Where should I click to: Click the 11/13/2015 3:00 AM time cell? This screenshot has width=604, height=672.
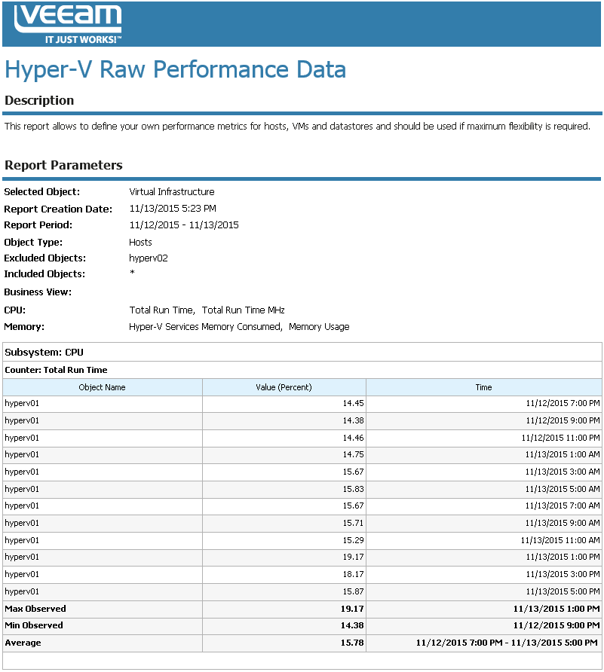pyautogui.click(x=562, y=472)
